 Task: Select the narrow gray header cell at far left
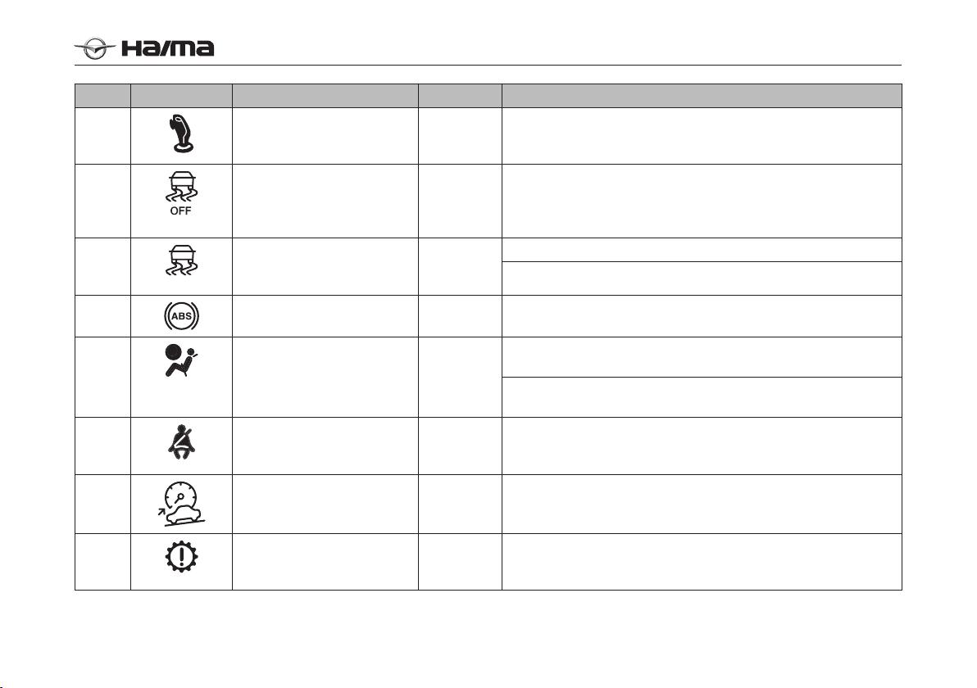pos(102,96)
